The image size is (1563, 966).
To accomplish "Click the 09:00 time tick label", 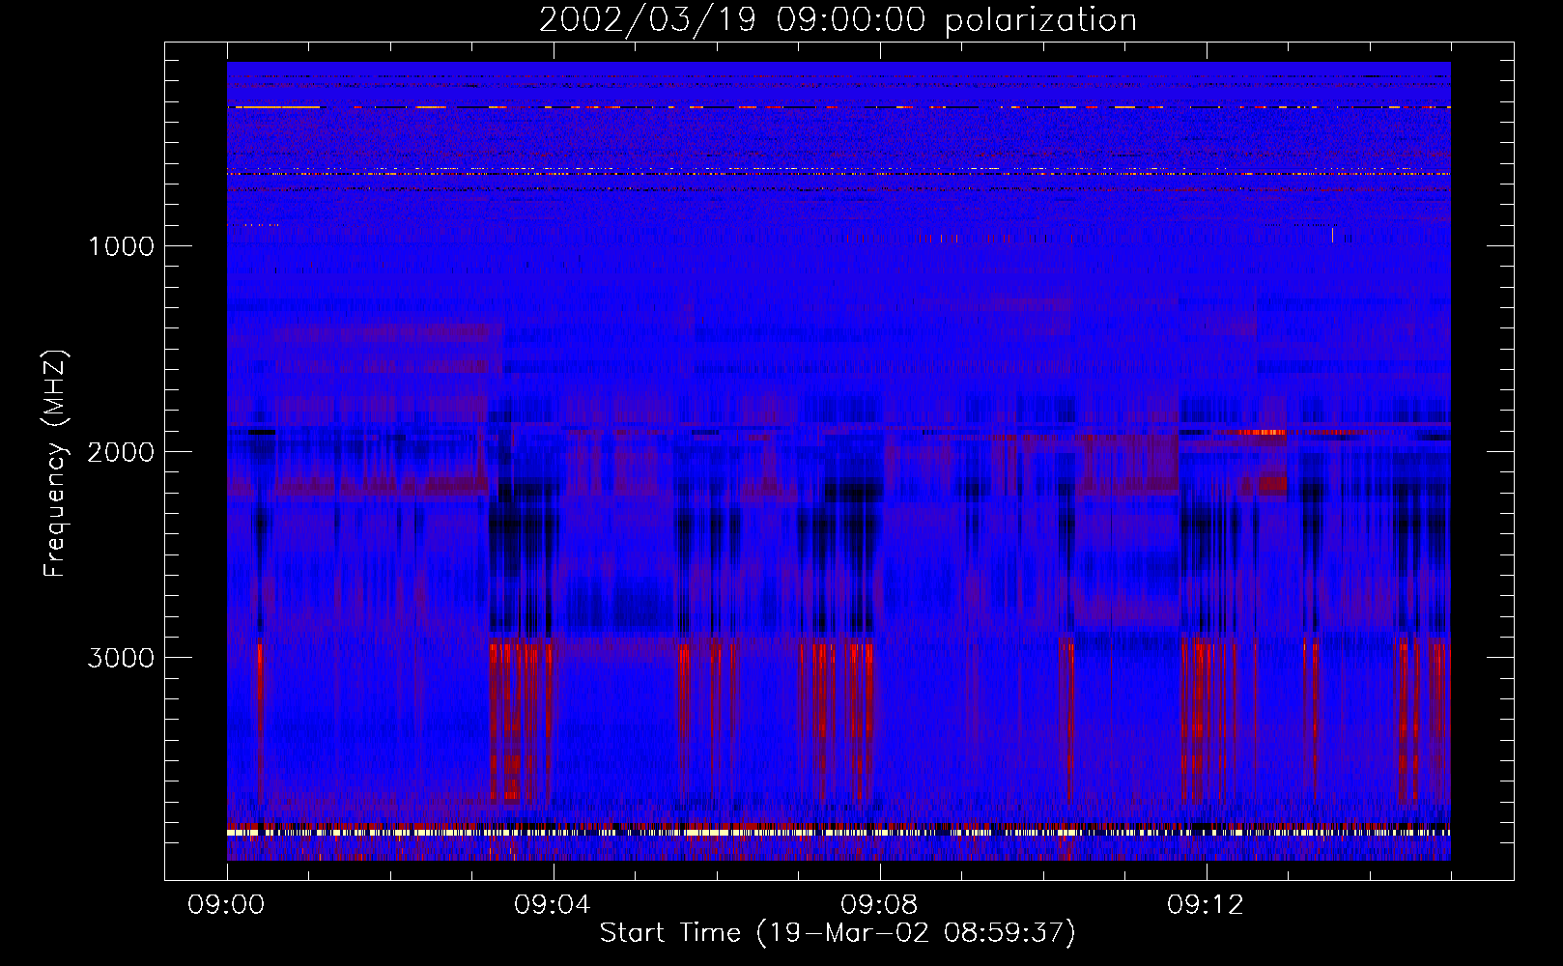I will tap(226, 905).
